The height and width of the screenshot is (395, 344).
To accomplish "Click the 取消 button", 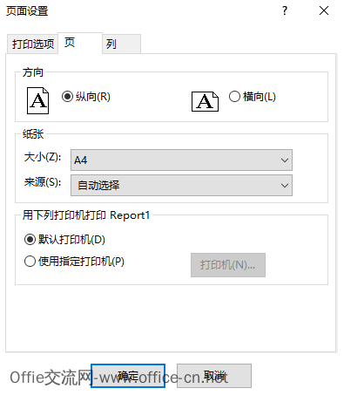I will coord(214,376).
